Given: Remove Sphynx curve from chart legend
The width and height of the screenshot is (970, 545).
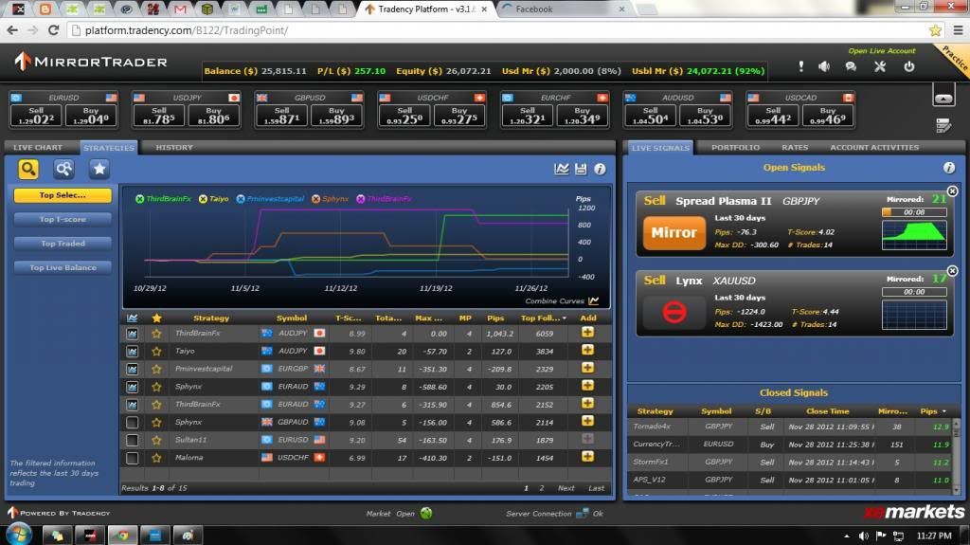Looking at the screenshot, I should (x=316, y=199).
